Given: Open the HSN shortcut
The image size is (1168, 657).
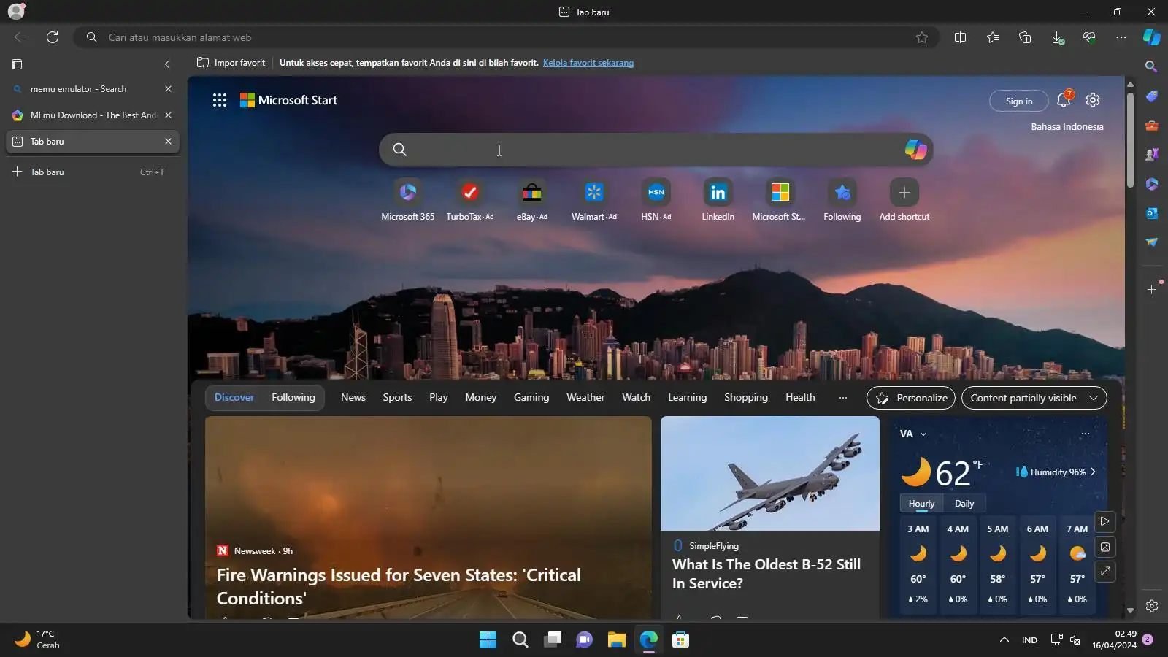Looking at the screenshot, I should coord(656,199).
